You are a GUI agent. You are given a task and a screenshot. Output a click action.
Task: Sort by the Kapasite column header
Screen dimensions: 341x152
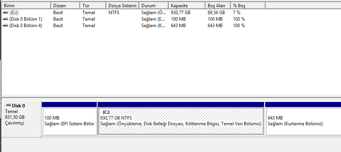tap(187, 6)
